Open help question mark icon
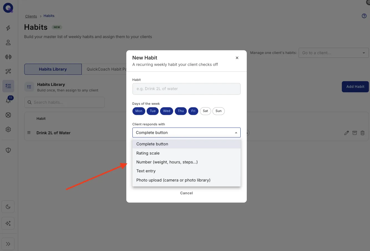 point(364,16)
